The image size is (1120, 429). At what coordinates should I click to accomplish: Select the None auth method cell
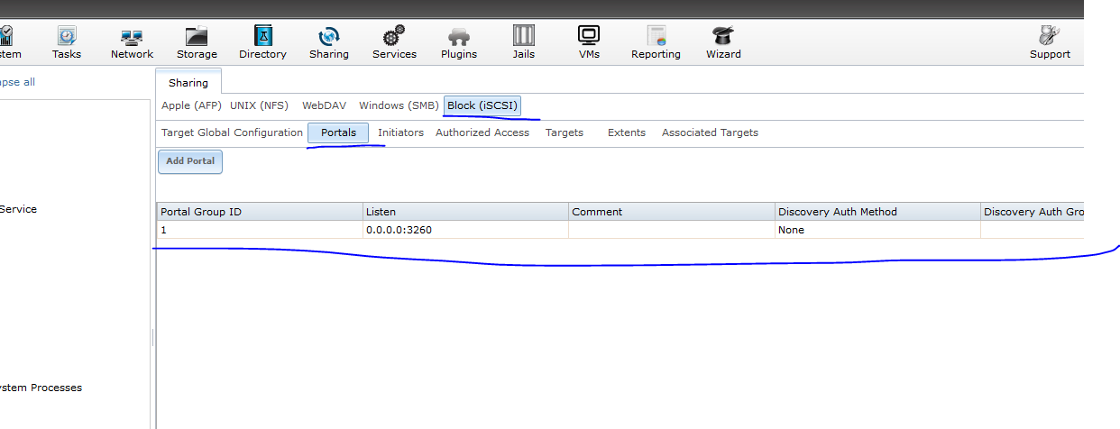pos(877,230)
